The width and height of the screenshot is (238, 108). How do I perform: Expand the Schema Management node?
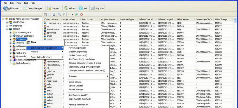click(11, 60)
